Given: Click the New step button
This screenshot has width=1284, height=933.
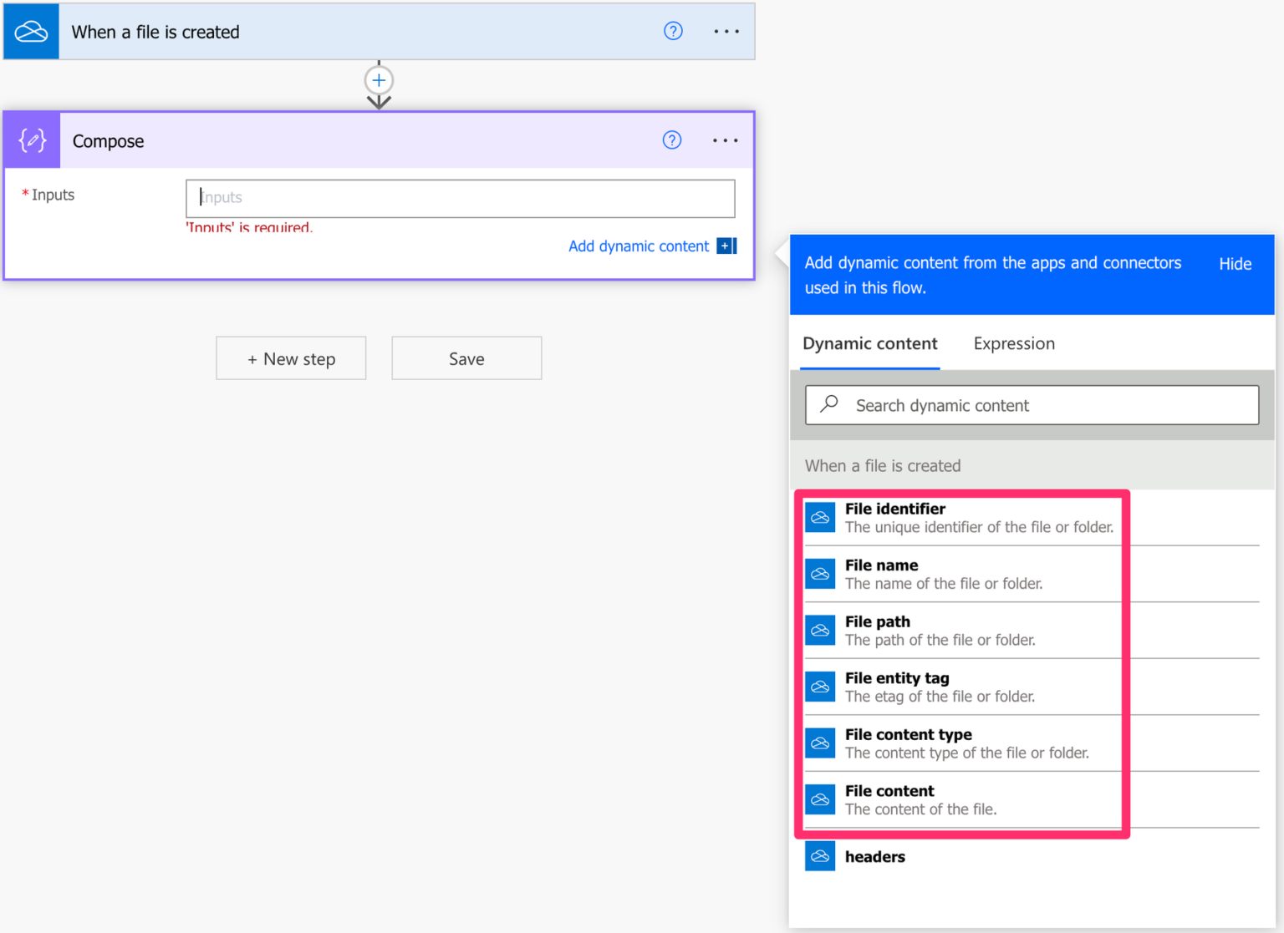Looking at the screenshot, I should click(x=291, y=357).
